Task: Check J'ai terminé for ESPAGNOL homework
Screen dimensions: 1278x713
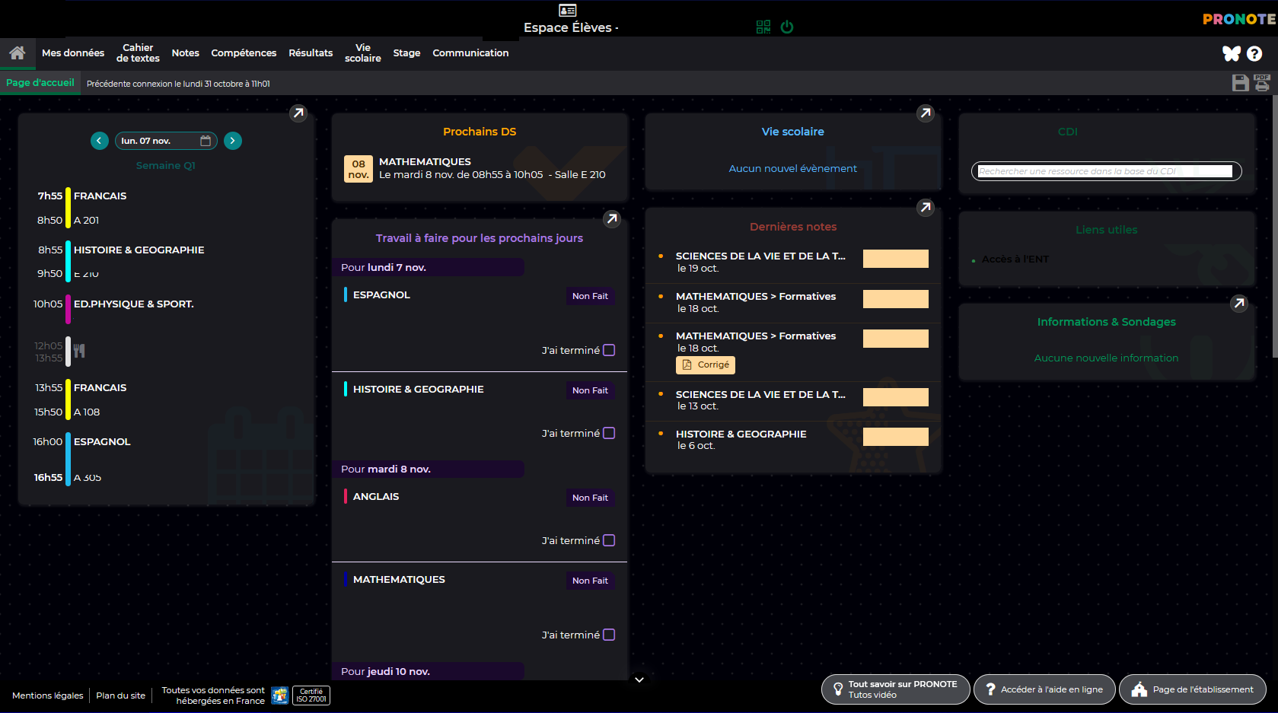Action: (x=609, y=351)
